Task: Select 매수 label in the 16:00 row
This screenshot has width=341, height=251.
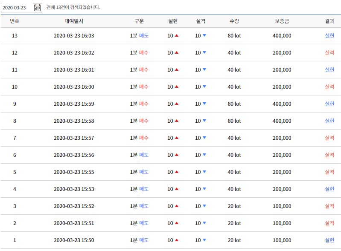Action: 144,87
